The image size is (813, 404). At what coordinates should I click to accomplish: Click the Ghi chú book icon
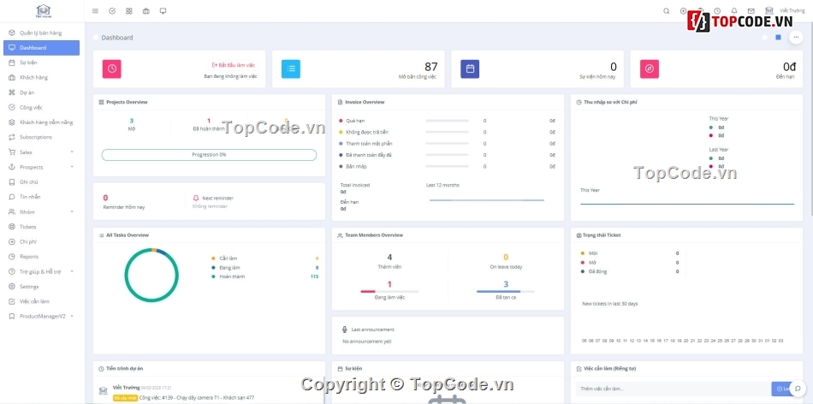click(x=12, y=182)
